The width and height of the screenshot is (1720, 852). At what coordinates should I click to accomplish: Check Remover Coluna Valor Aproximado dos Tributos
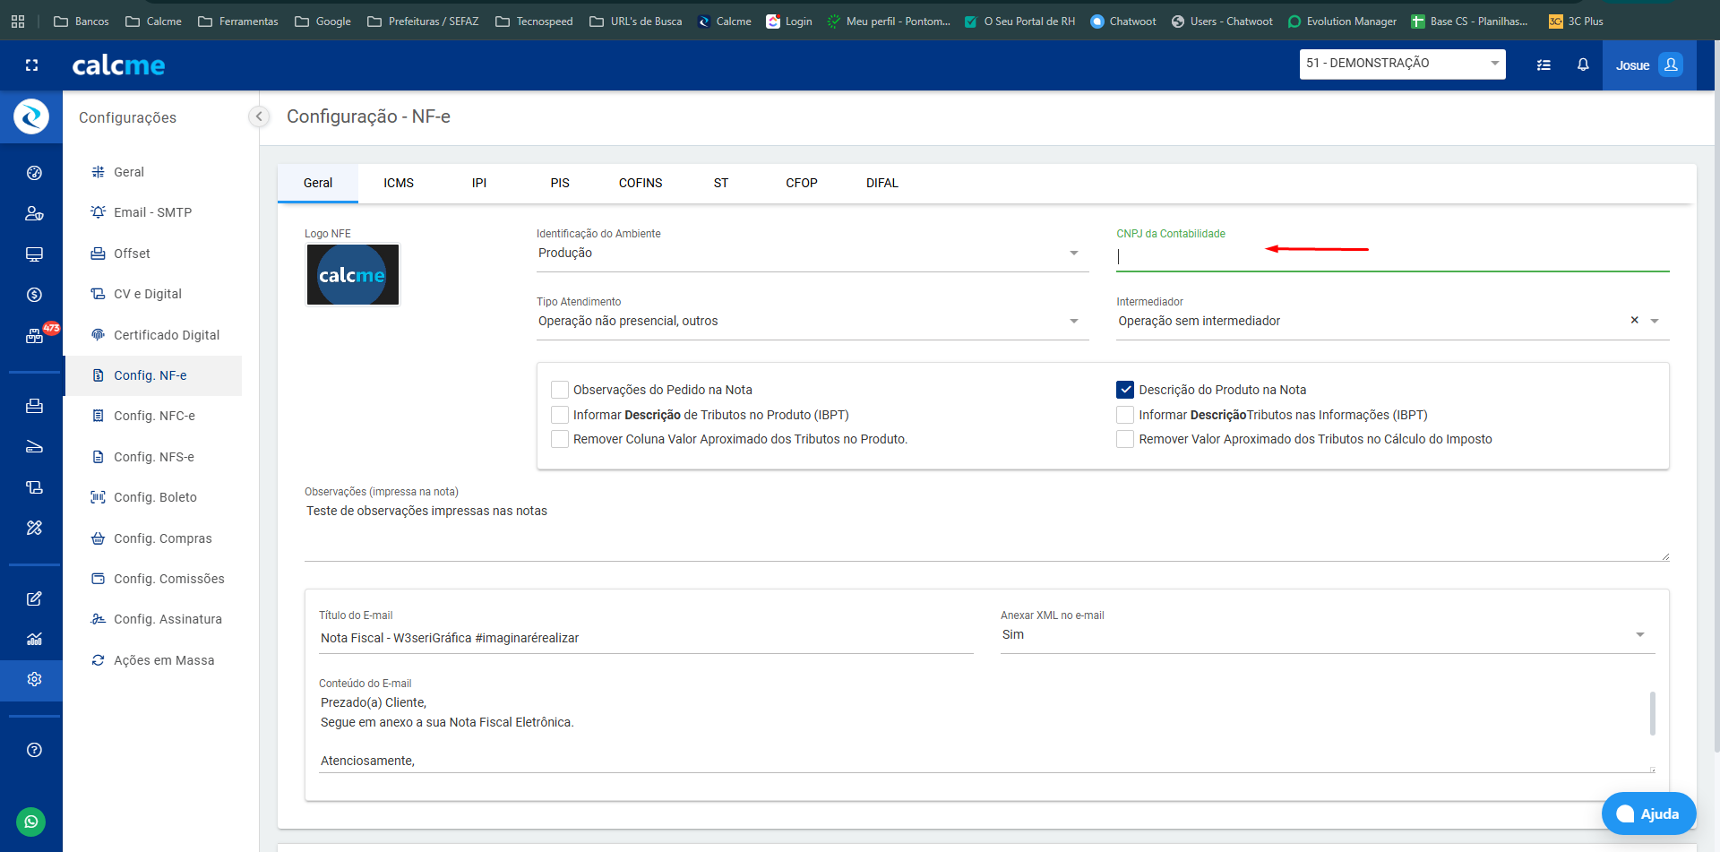(x=560, y=439)
